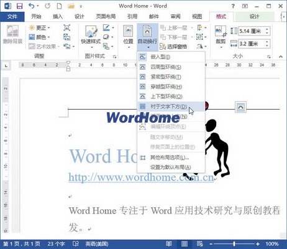Click Compress Pictures icon
The height and width of the screenshot is (249, 287).
click(x=66, y=27)
